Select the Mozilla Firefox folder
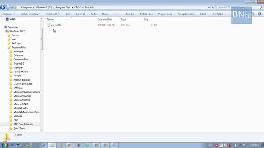 [x=21, y=108]
